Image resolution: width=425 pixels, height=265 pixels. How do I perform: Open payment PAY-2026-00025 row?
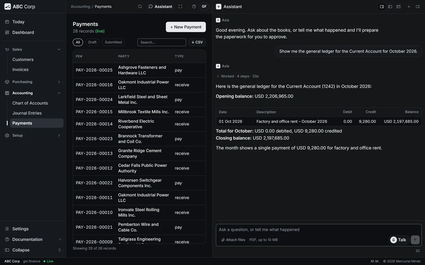pos(139,70)
